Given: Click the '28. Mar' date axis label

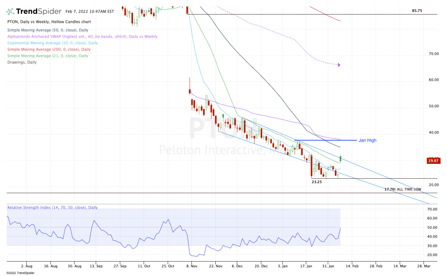Looking at the screenshot, I should (x=424, y=266).
